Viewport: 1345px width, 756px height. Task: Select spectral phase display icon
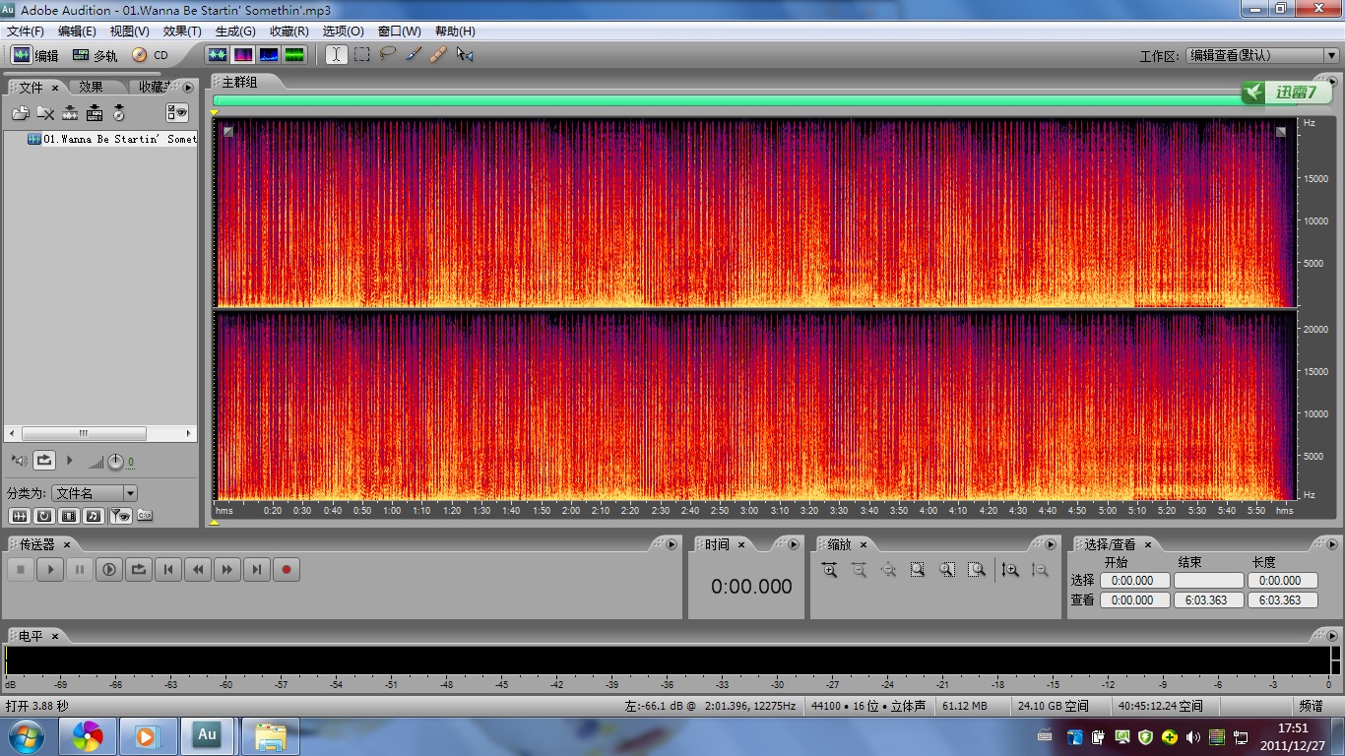[294, 55]
